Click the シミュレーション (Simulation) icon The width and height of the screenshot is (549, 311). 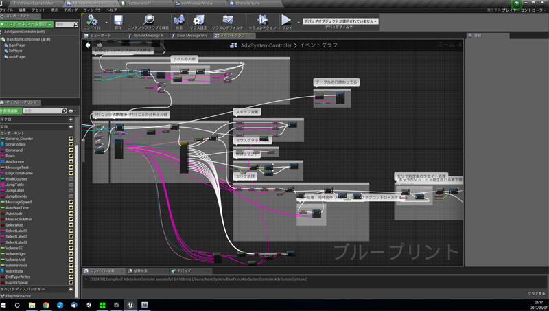[262, 20]
